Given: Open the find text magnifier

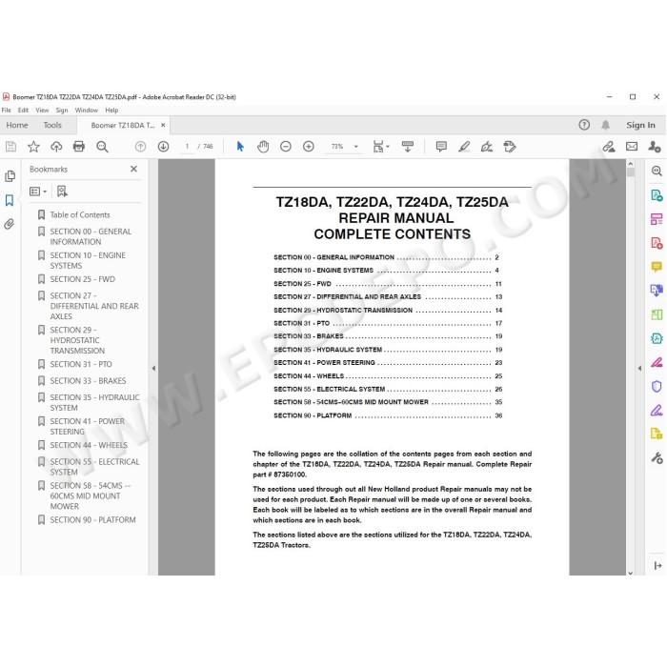Looking at the screenshot, I should point(102,147).
